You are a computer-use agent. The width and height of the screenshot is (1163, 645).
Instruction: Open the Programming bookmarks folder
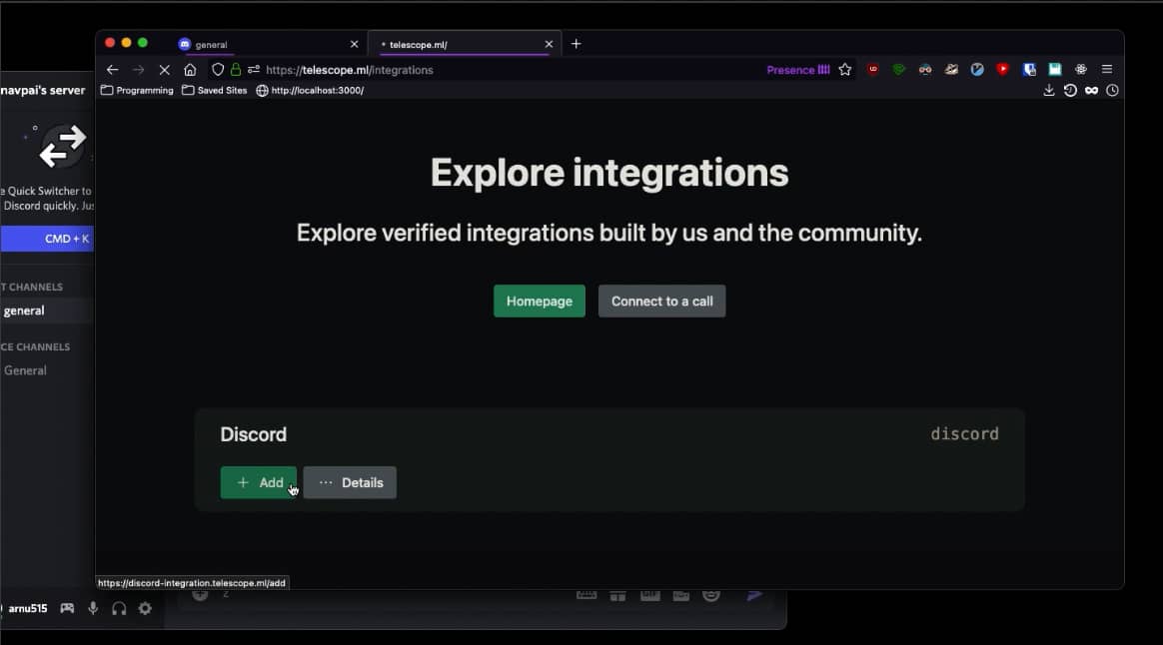(137, 91)
